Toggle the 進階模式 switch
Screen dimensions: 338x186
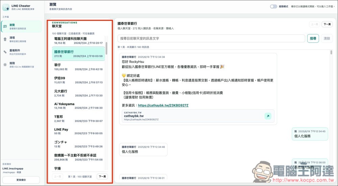click(x=273, y=6)
